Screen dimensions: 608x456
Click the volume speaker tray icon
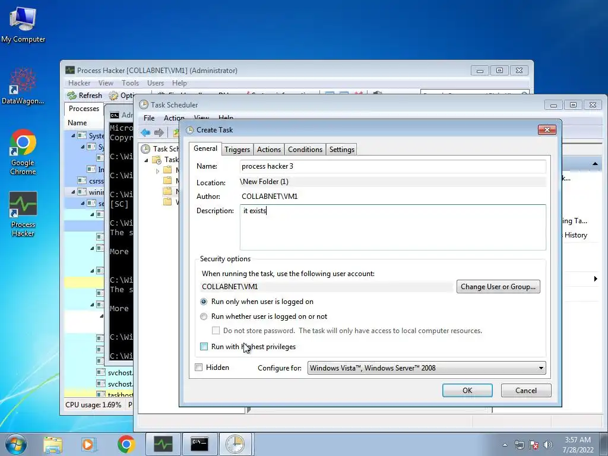548,445
